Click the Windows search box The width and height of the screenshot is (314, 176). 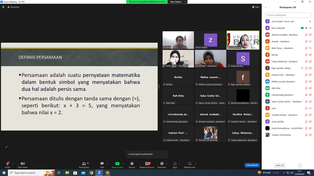coord(31,173)
